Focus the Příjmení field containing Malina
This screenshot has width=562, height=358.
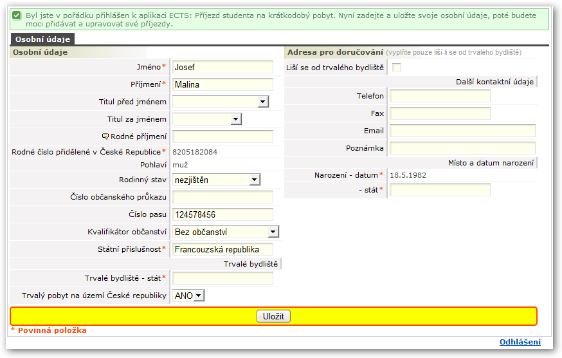[222, 84]
